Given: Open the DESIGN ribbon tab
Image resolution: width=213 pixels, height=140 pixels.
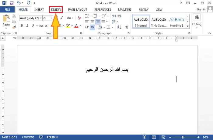Looking at the screenshot, I should point(56,9).
